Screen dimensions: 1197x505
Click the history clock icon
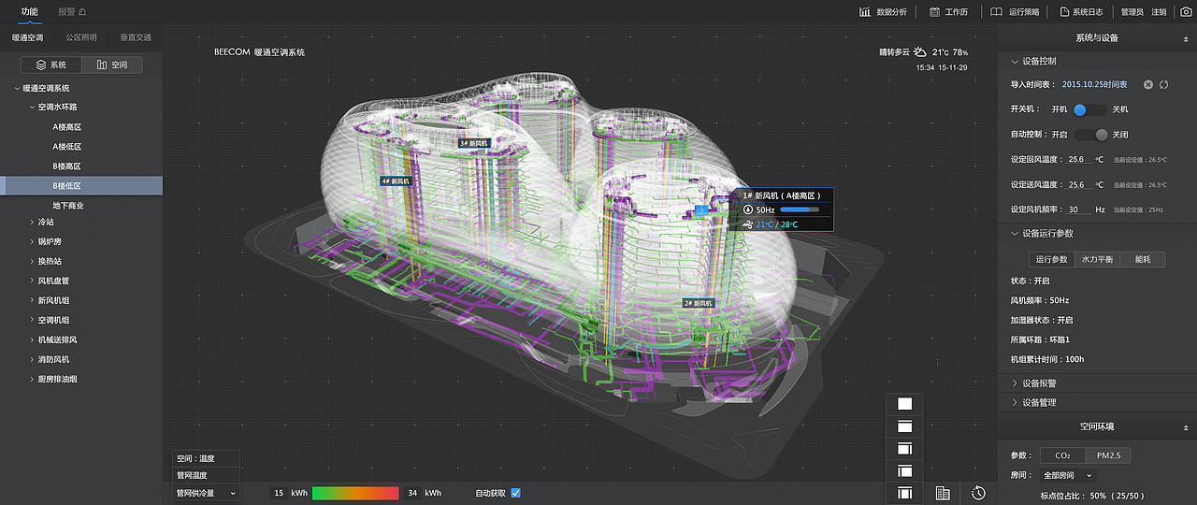[978, 493]
